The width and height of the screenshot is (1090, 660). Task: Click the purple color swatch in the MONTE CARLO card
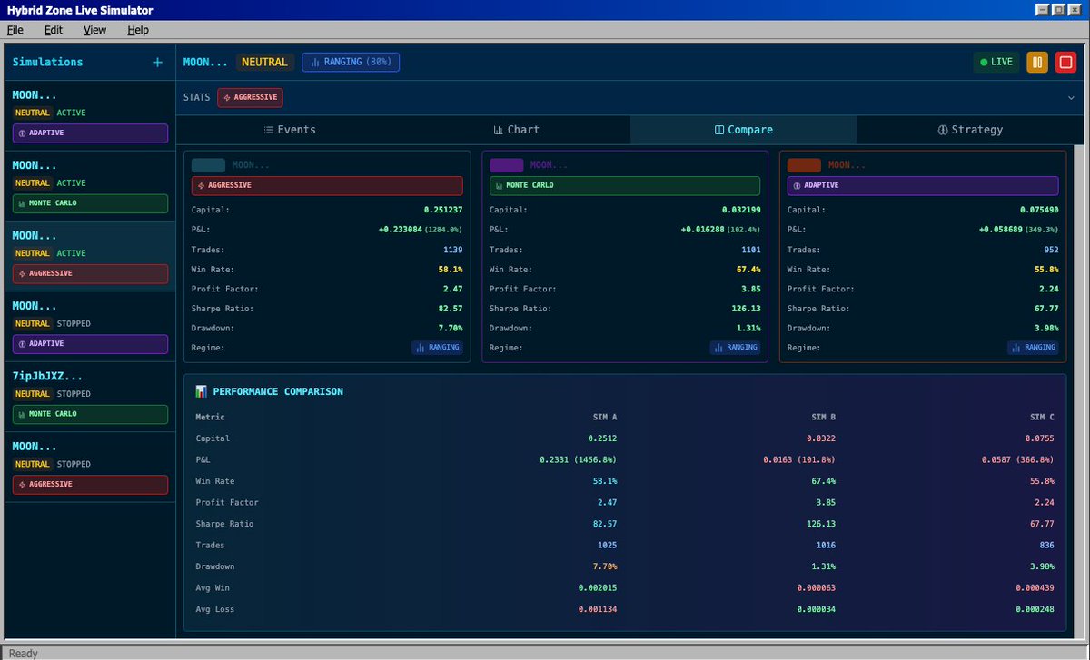coord(506,165)
